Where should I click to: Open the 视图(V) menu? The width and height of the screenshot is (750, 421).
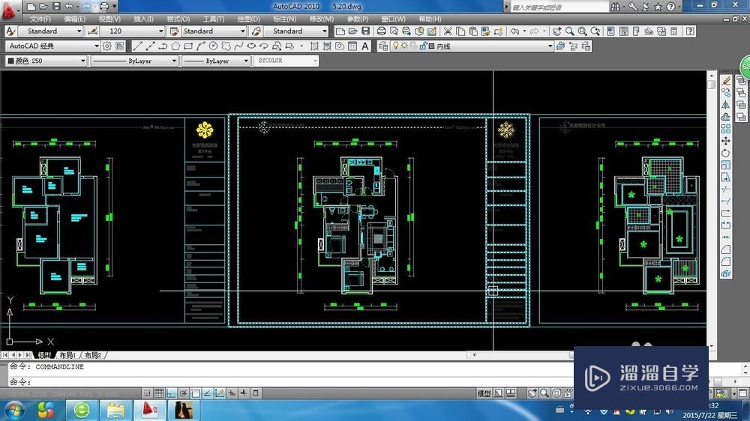coord(109,19)
